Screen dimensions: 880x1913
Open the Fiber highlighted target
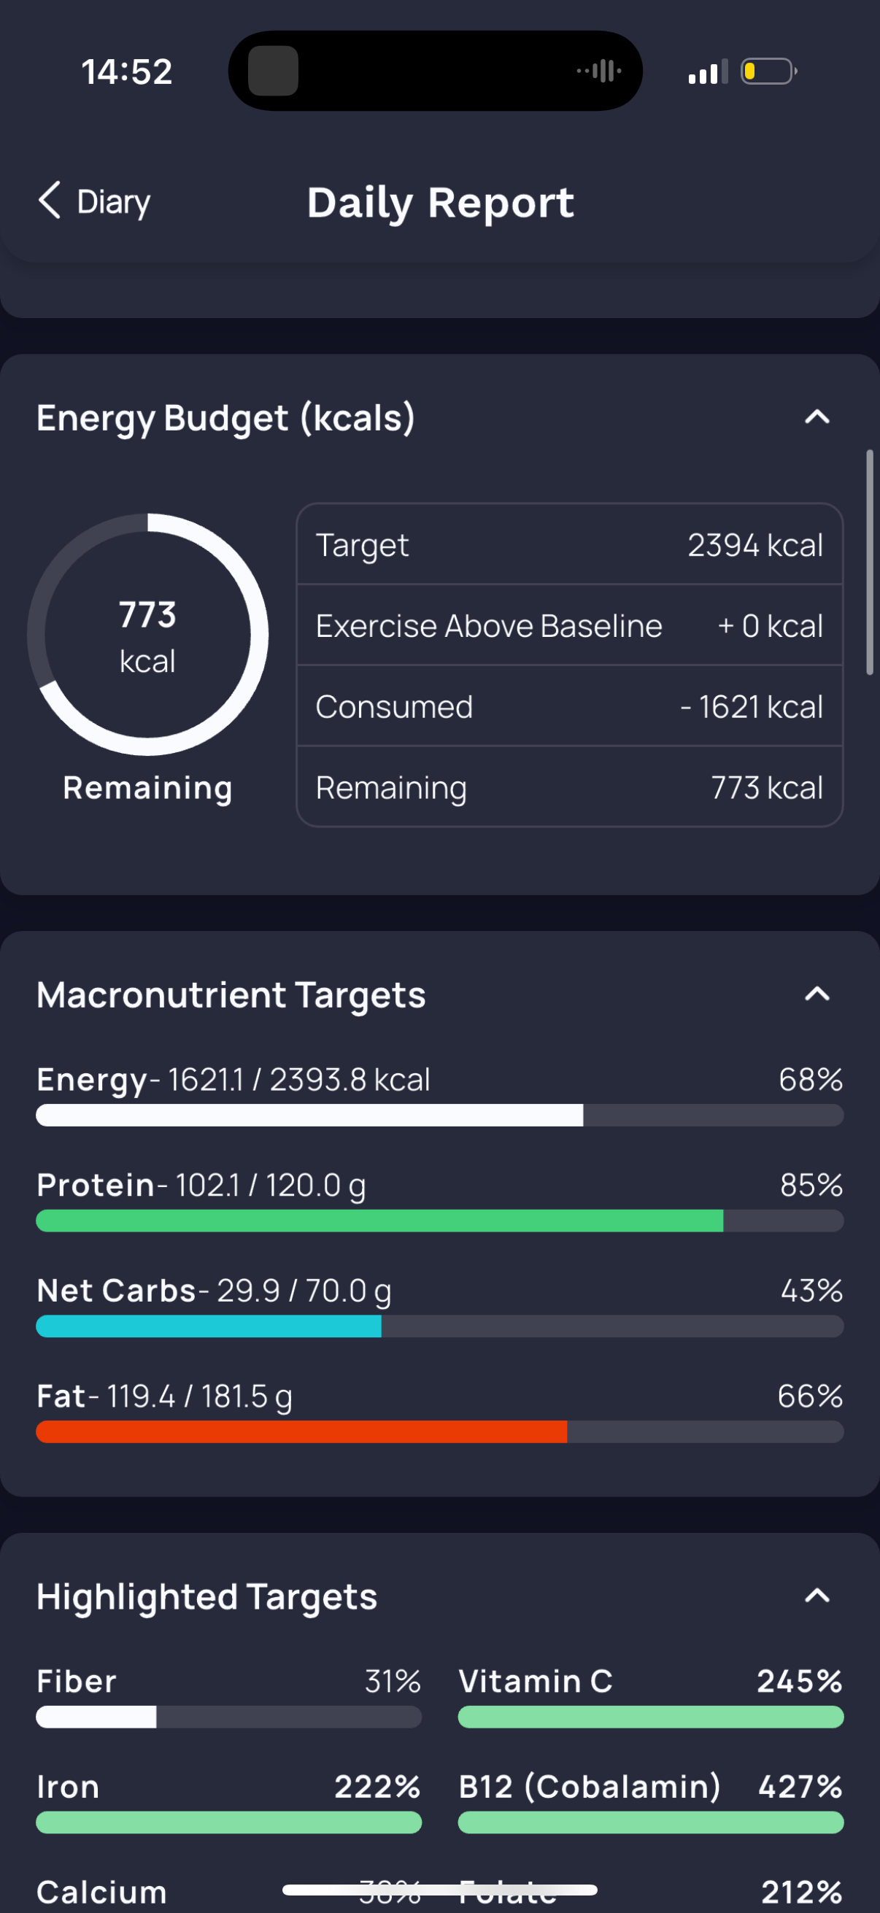coord(228,1698)
